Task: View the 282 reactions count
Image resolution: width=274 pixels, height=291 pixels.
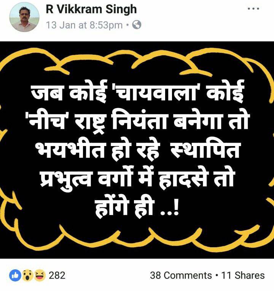Action: tap(57, 275)
